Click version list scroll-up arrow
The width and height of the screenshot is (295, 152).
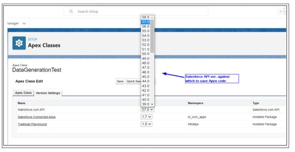152,18
